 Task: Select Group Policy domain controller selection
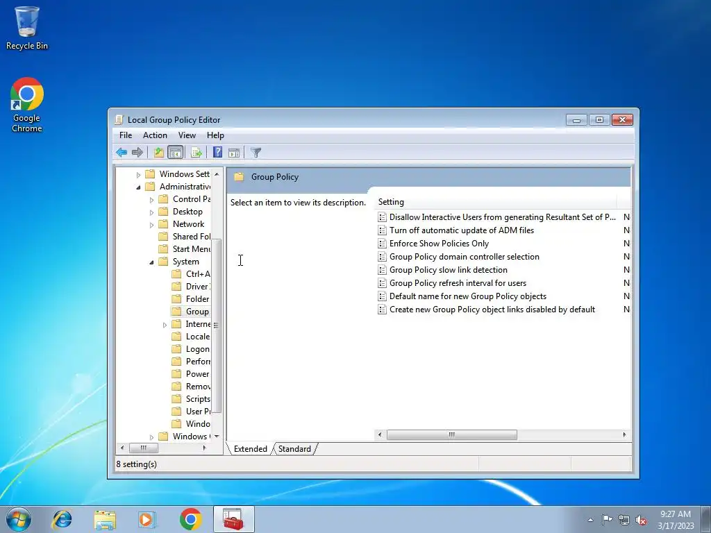459,257
